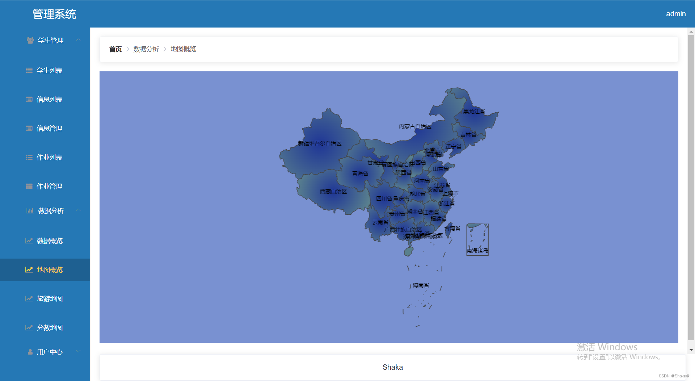Click the 地图概览 highlighted chart icon
This screenshot has height=381, width=695.
pyautogui.click(x=29, y=269)
